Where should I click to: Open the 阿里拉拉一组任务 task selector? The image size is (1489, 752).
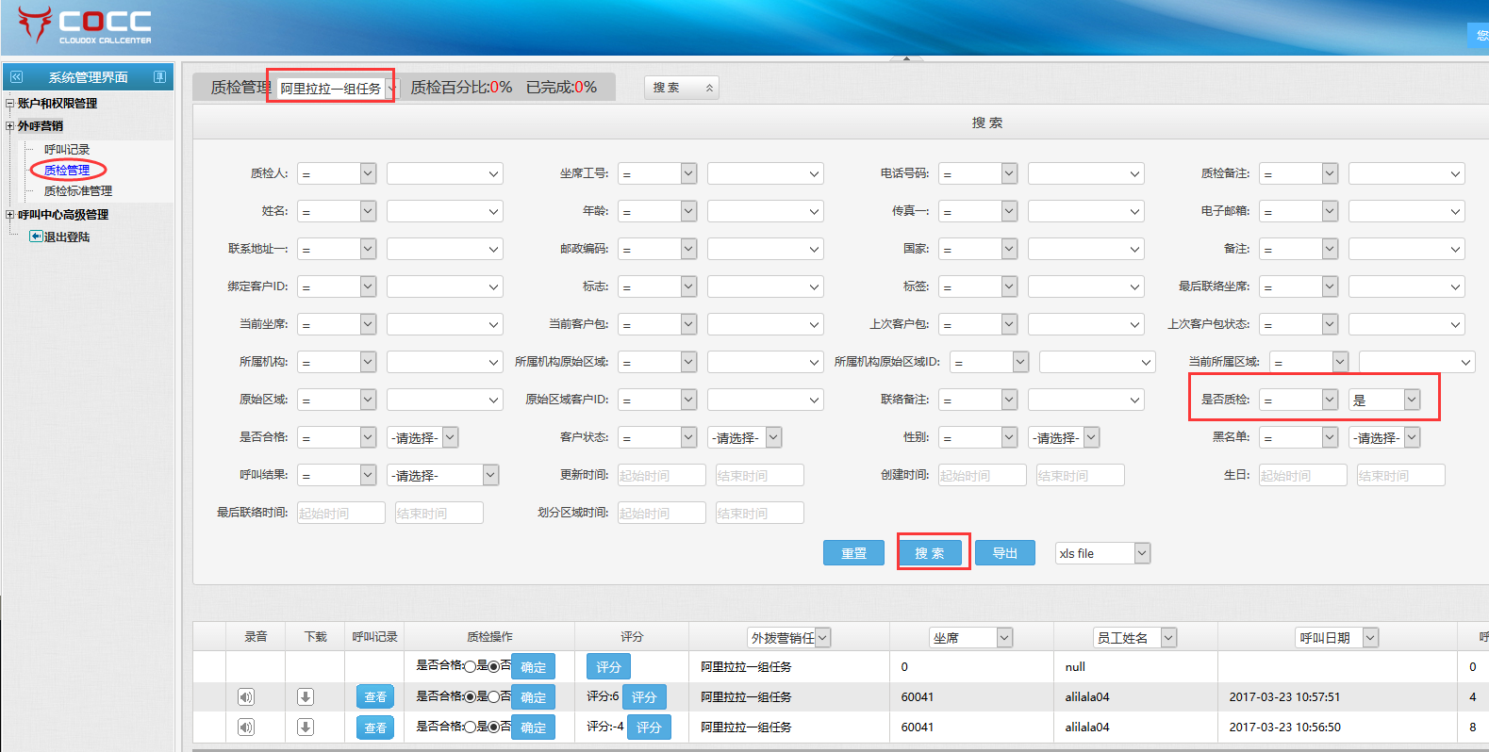point(338,89)
